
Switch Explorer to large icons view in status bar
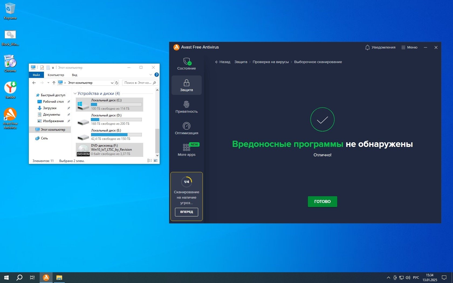pos(156,161)
